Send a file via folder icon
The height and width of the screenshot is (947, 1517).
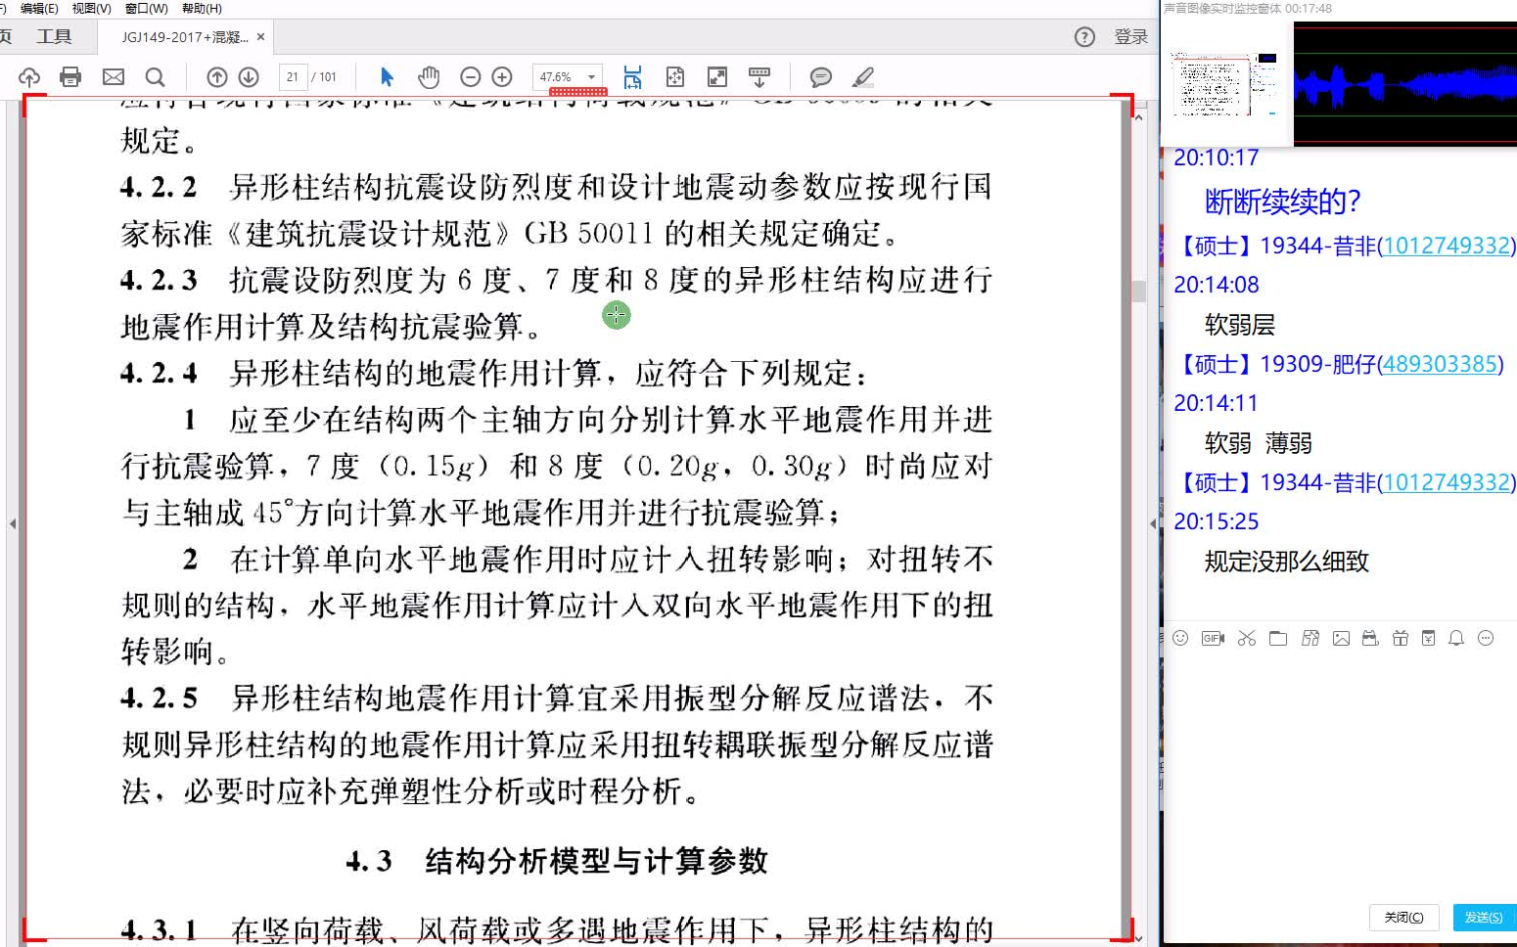coord(1278,638)
